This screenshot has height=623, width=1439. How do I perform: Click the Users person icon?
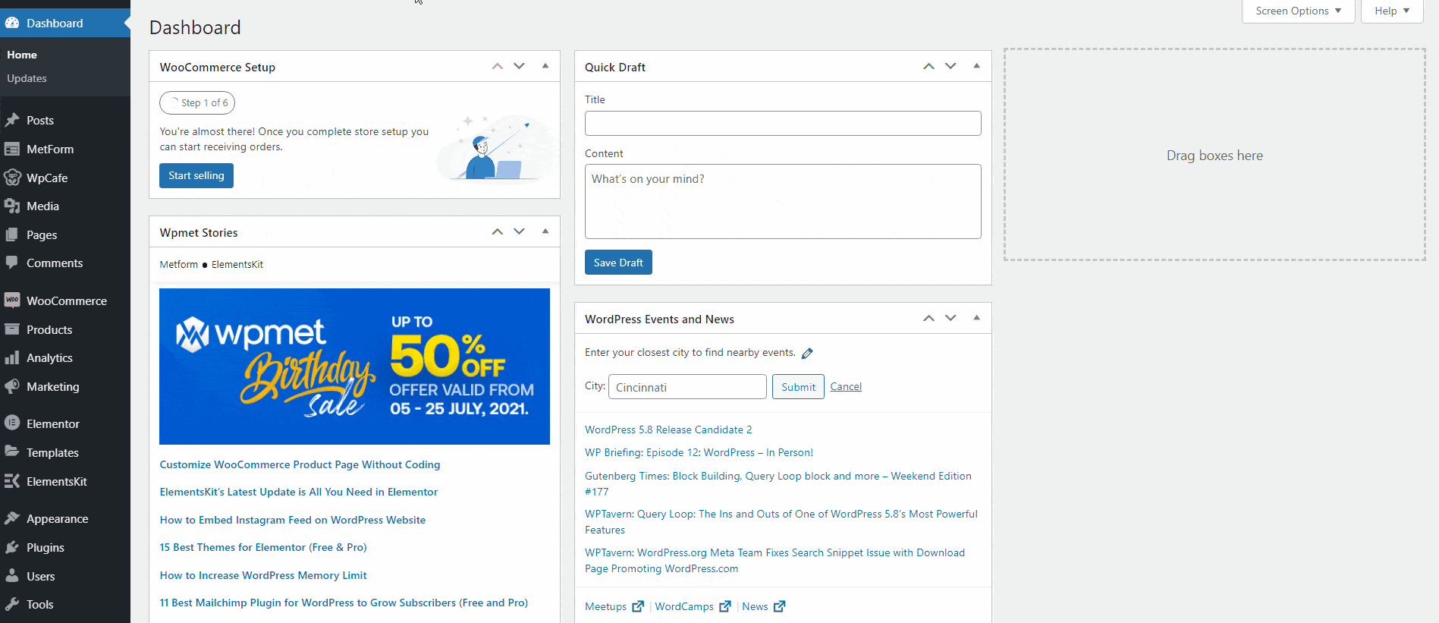[x=12, y=576]
